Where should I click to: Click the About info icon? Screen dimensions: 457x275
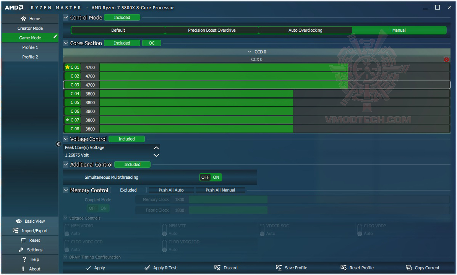[23, 269]
